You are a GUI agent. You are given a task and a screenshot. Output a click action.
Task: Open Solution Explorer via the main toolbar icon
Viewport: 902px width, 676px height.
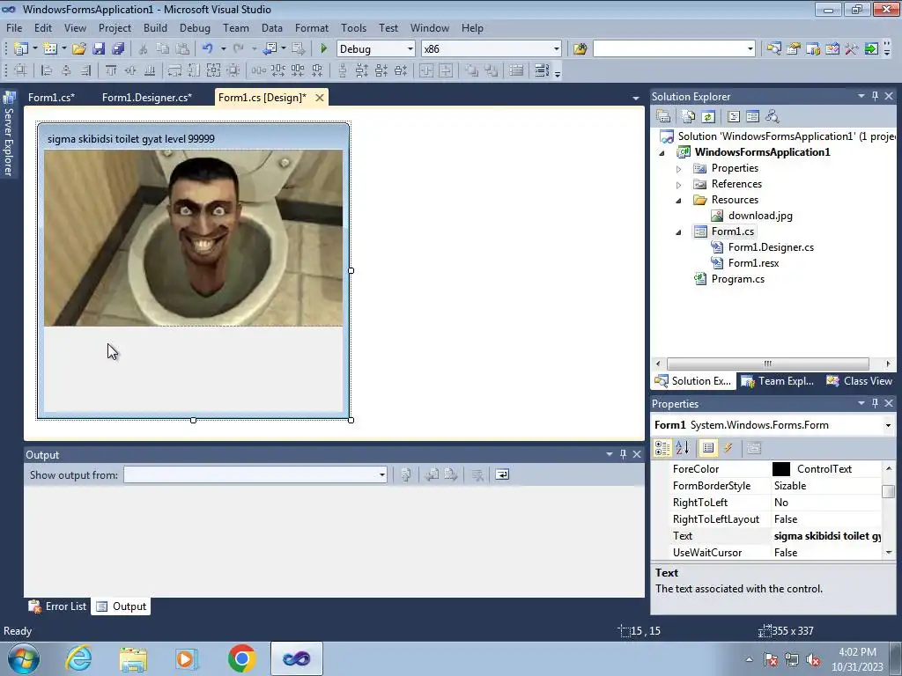pos(773,49)
